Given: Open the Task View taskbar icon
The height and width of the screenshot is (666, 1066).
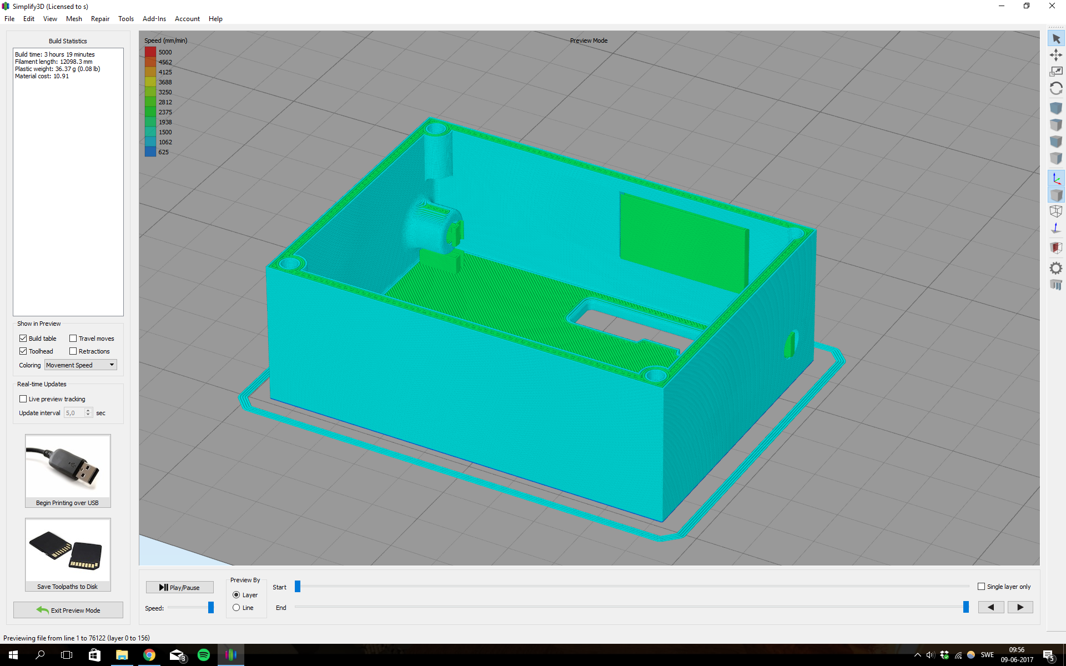Looking at the screenshot, I should (x=67, y=655).
